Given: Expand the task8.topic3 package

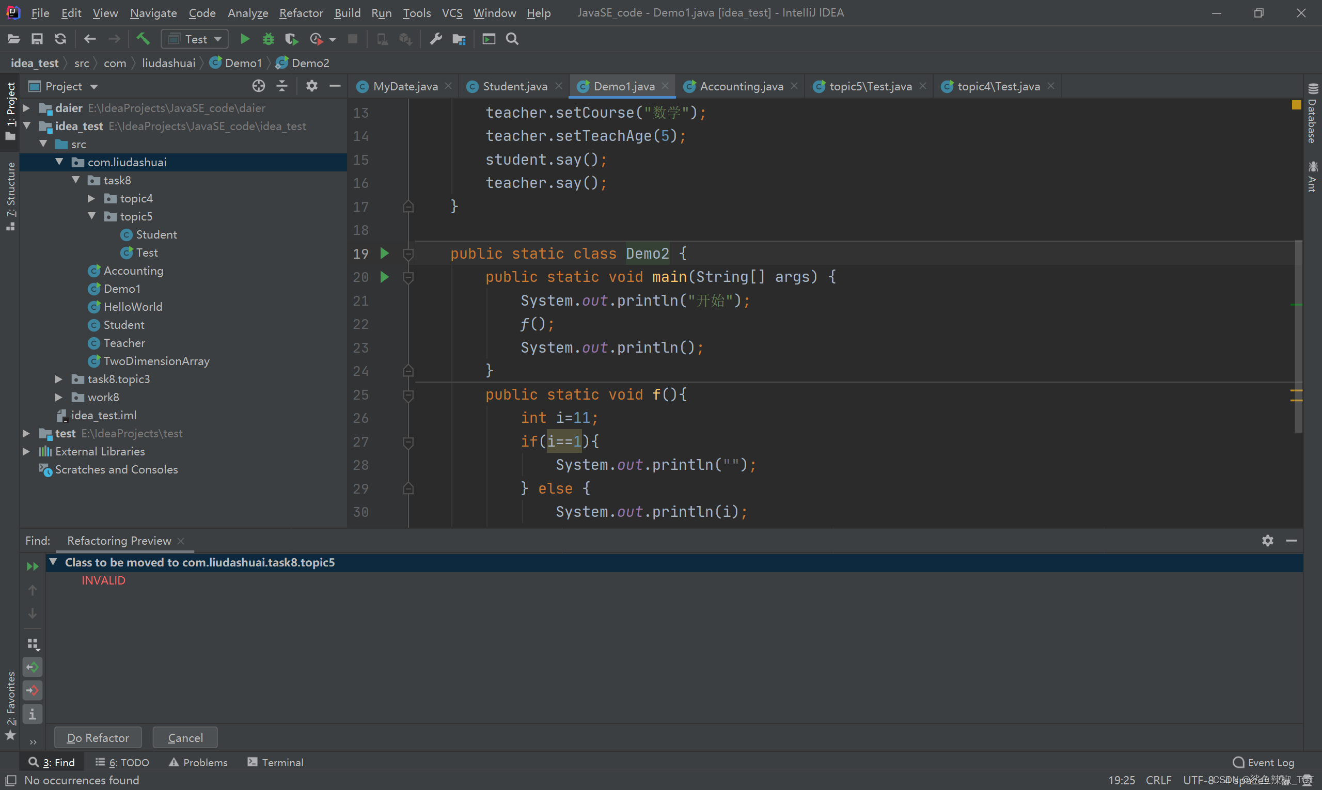Looking at the screenshot, I should pyautogui.click(x=59, y=379).
